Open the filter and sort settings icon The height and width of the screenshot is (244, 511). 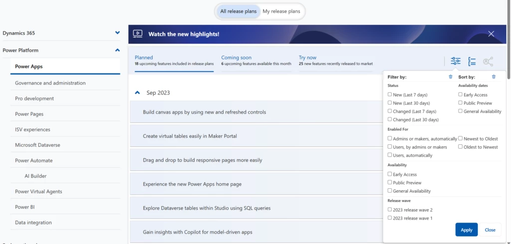click(456, 61)
